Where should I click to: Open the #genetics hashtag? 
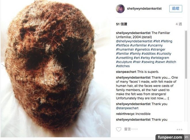[142, 50]
